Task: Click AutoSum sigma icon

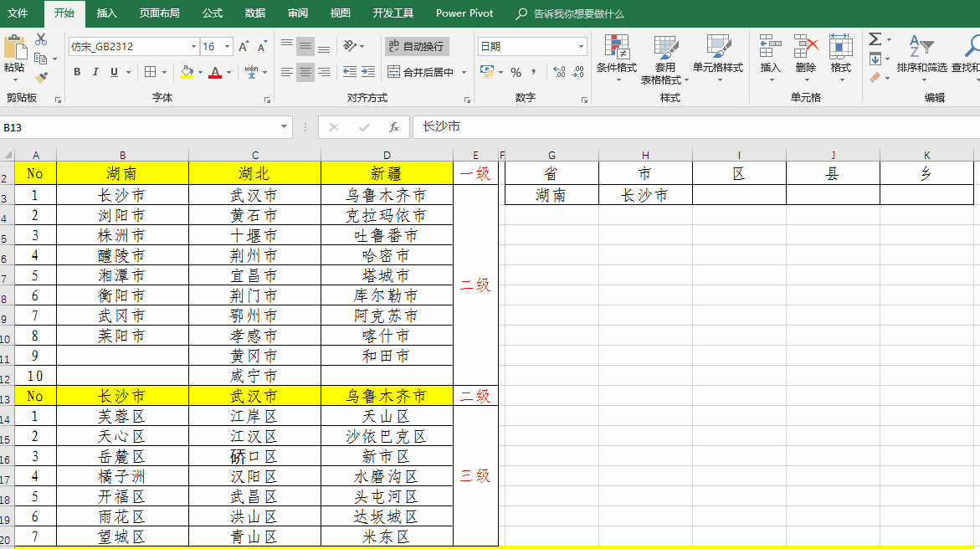Action: click(x=875, y=39)
